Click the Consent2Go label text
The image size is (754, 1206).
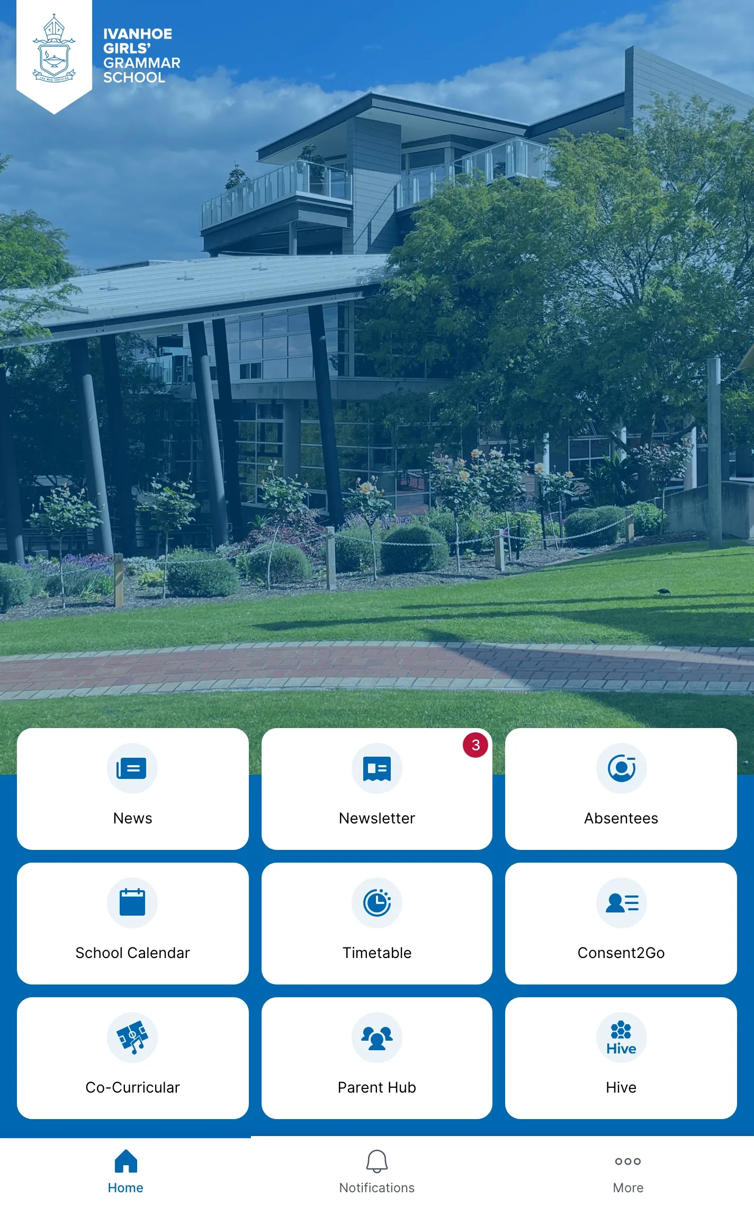click(621, 953)
